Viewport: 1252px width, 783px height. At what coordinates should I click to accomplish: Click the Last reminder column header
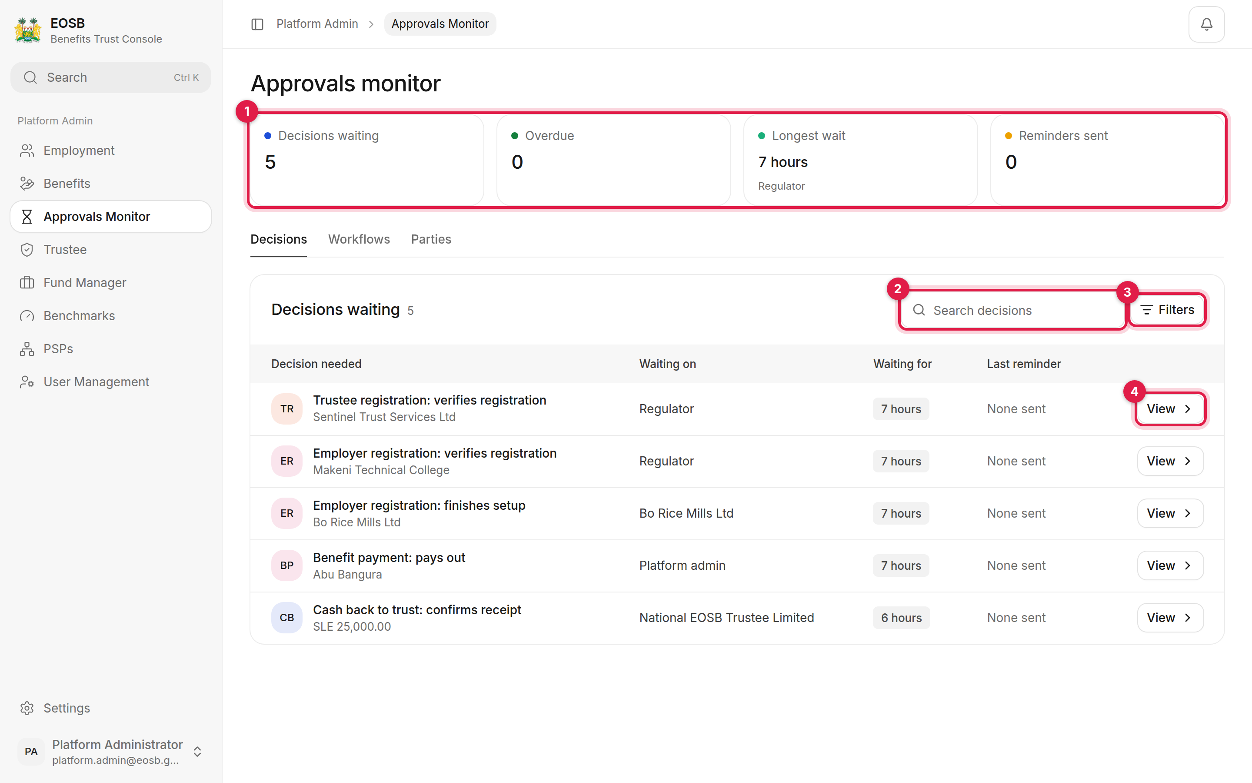point(1023,364)
